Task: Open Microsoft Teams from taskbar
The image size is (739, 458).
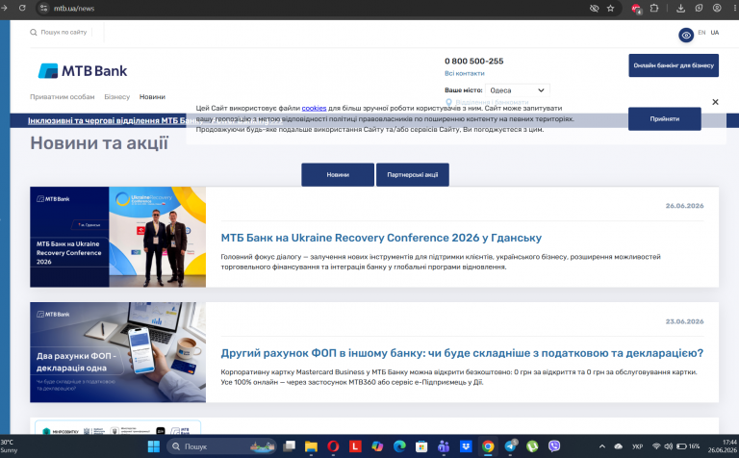Action: [x=444, y=446]
